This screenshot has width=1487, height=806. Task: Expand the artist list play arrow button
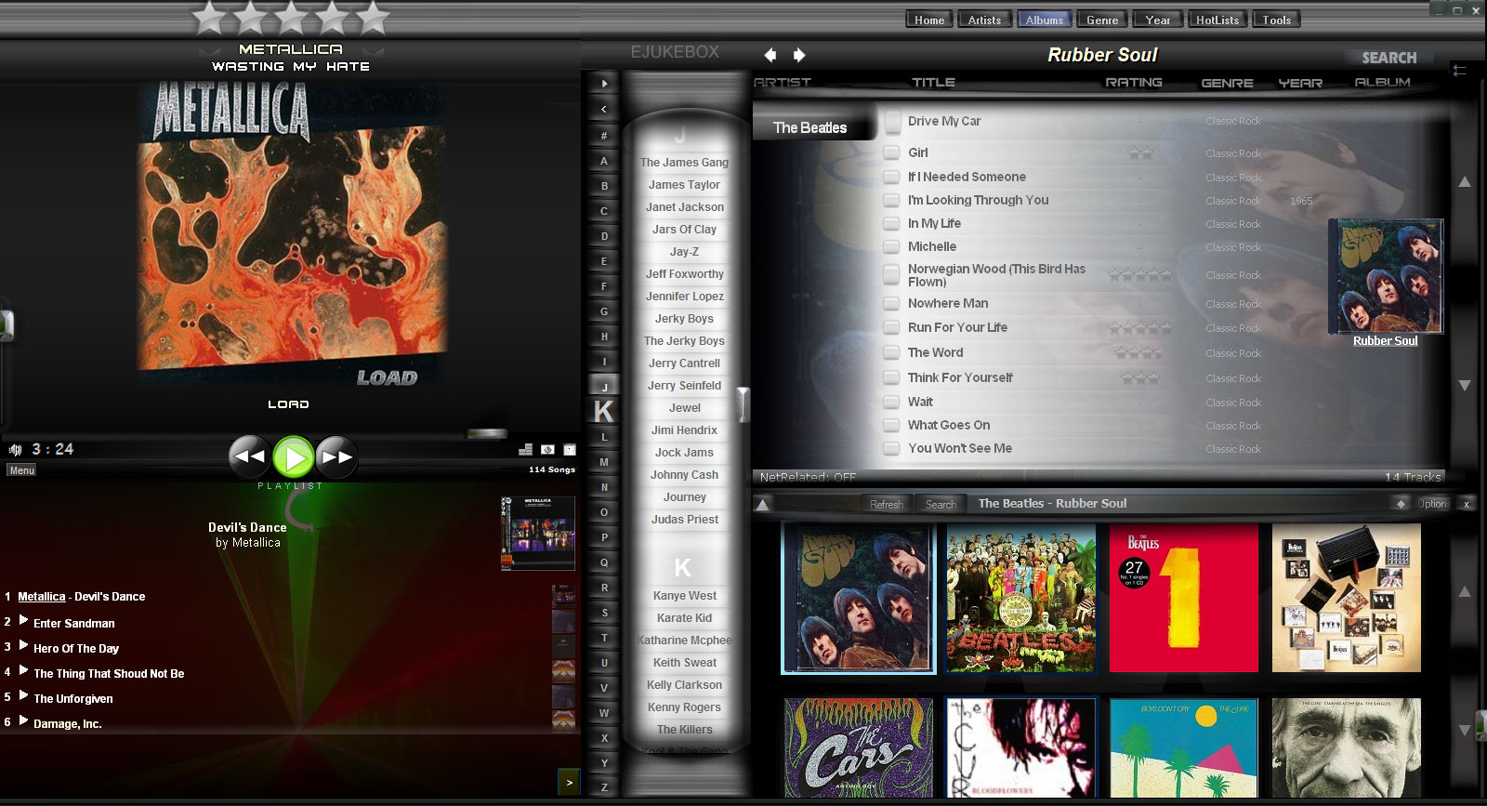tap(604, 84)
